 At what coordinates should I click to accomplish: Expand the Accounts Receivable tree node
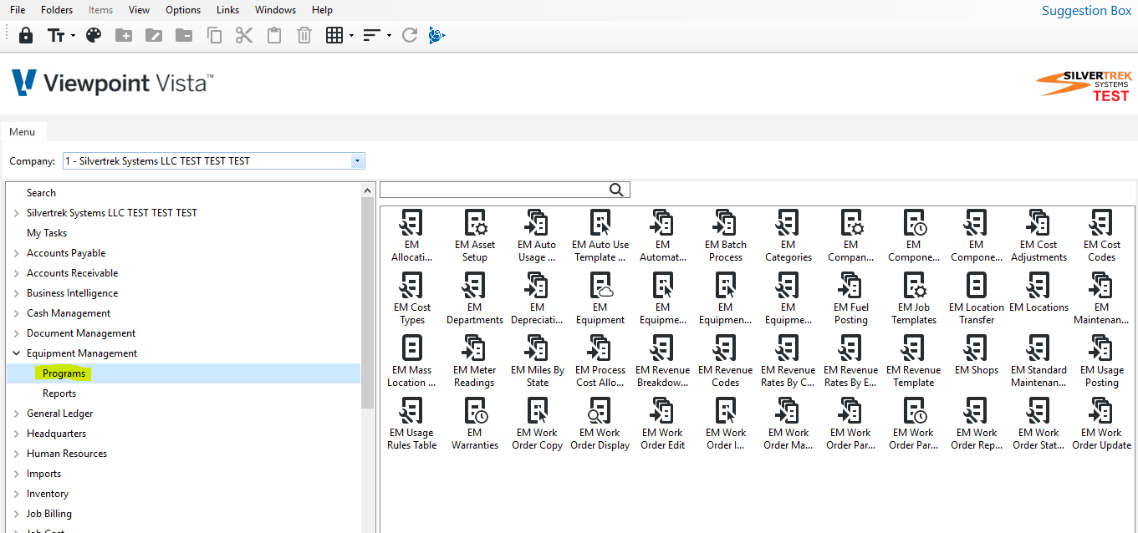click(x=17, y=273)
